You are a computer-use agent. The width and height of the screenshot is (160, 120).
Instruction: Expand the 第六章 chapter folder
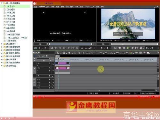click(2, 56)
